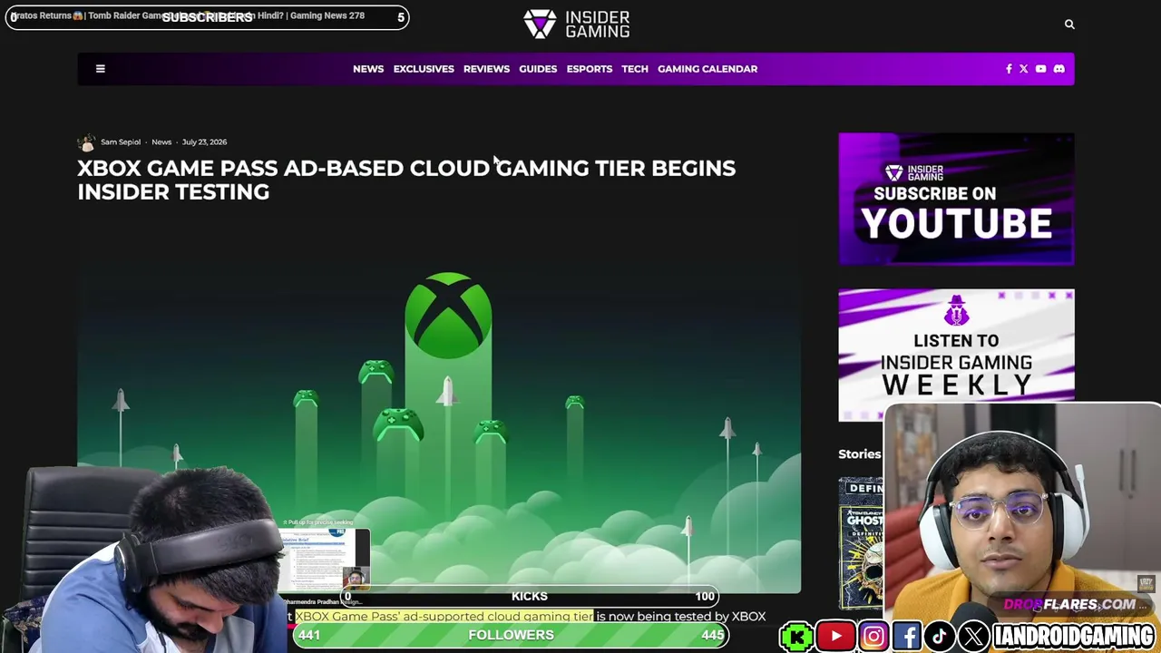The height and width of the screenshot is (653, 1161).
Task: Navigate to ESPORTS
Action: click(590, 69)
